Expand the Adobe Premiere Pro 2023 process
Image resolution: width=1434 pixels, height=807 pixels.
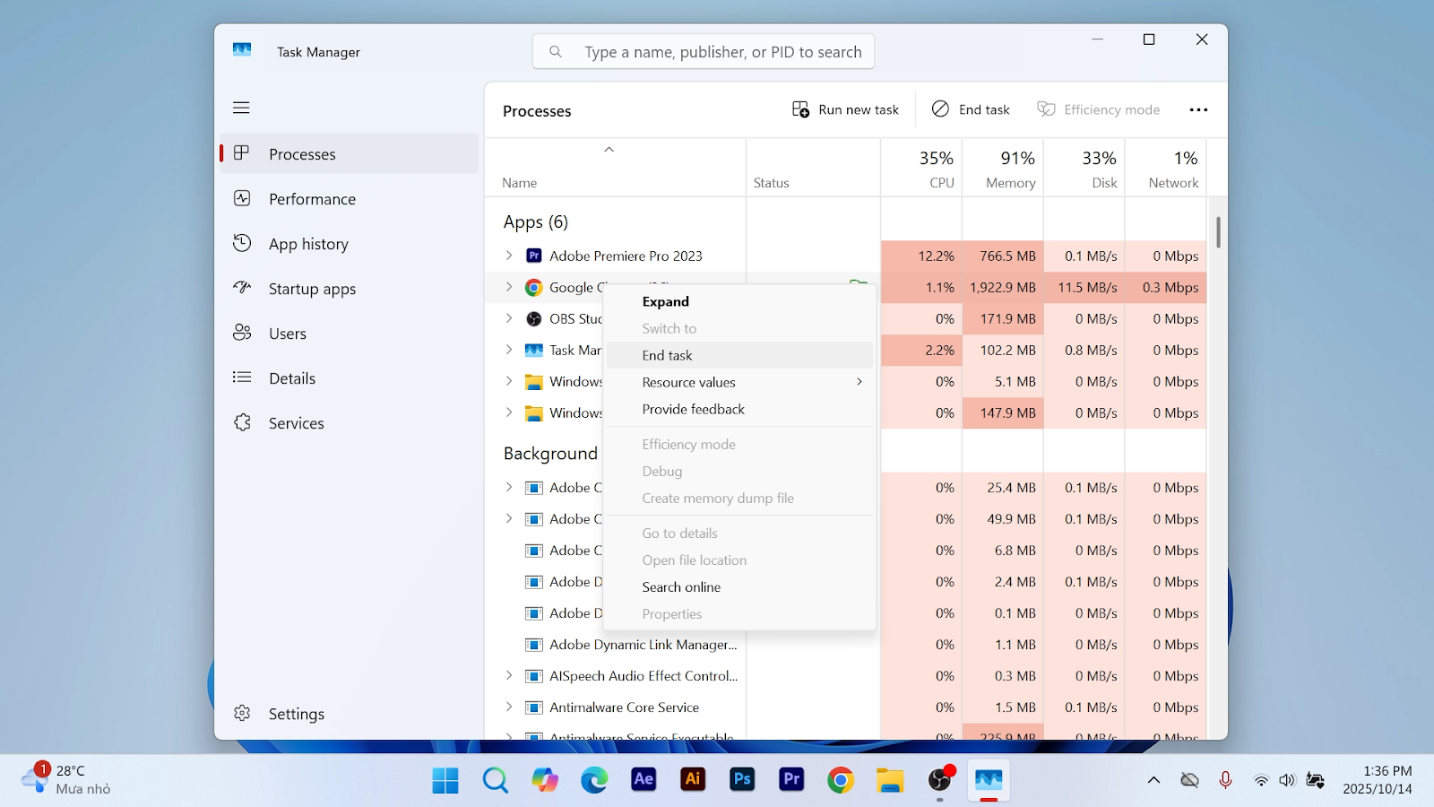(x=509, y=256)
